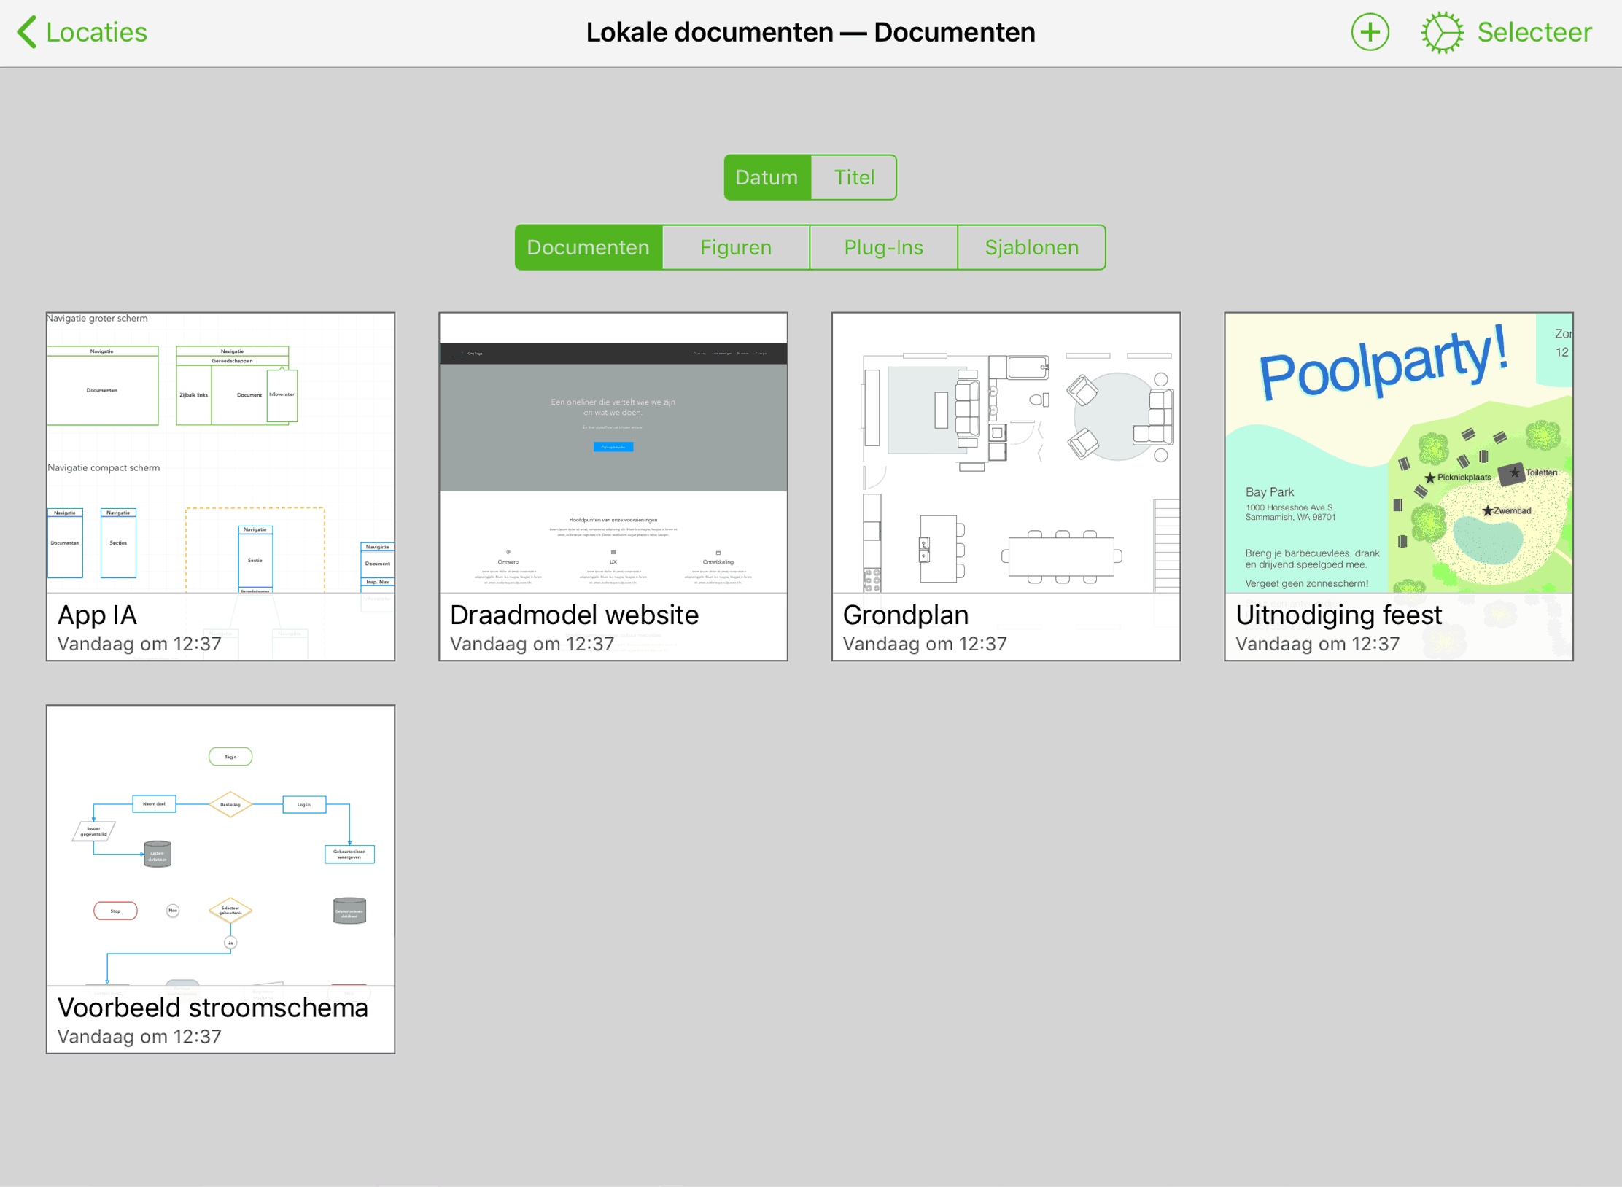This screenshot has width=1622, height=1187.
Task: Tap the Lokale documenten title bar
Action: (x=810, y=32)
